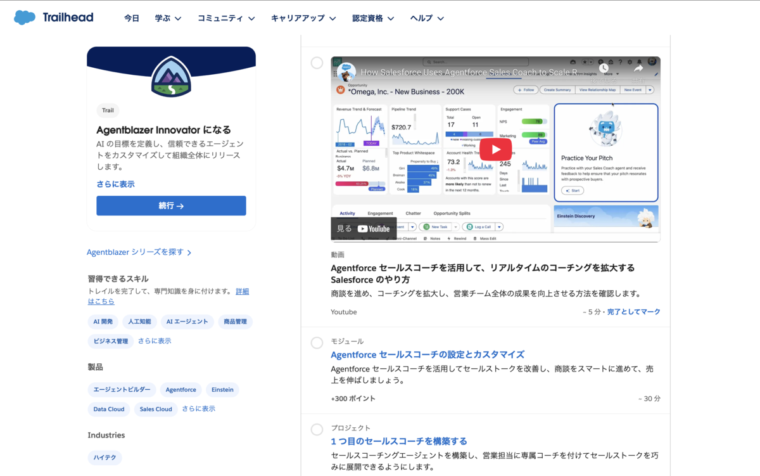Show more skills via さらに表示

pos(155,341)
